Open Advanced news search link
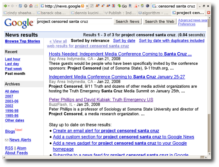Screen dimensions: 219x167 (x=193, y=20)
